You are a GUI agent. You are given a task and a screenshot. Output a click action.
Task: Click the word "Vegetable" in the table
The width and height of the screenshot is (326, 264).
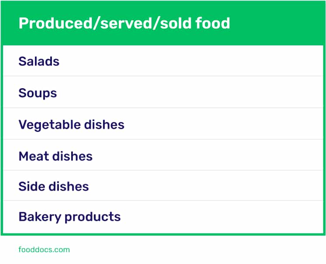tap(45, 125)
